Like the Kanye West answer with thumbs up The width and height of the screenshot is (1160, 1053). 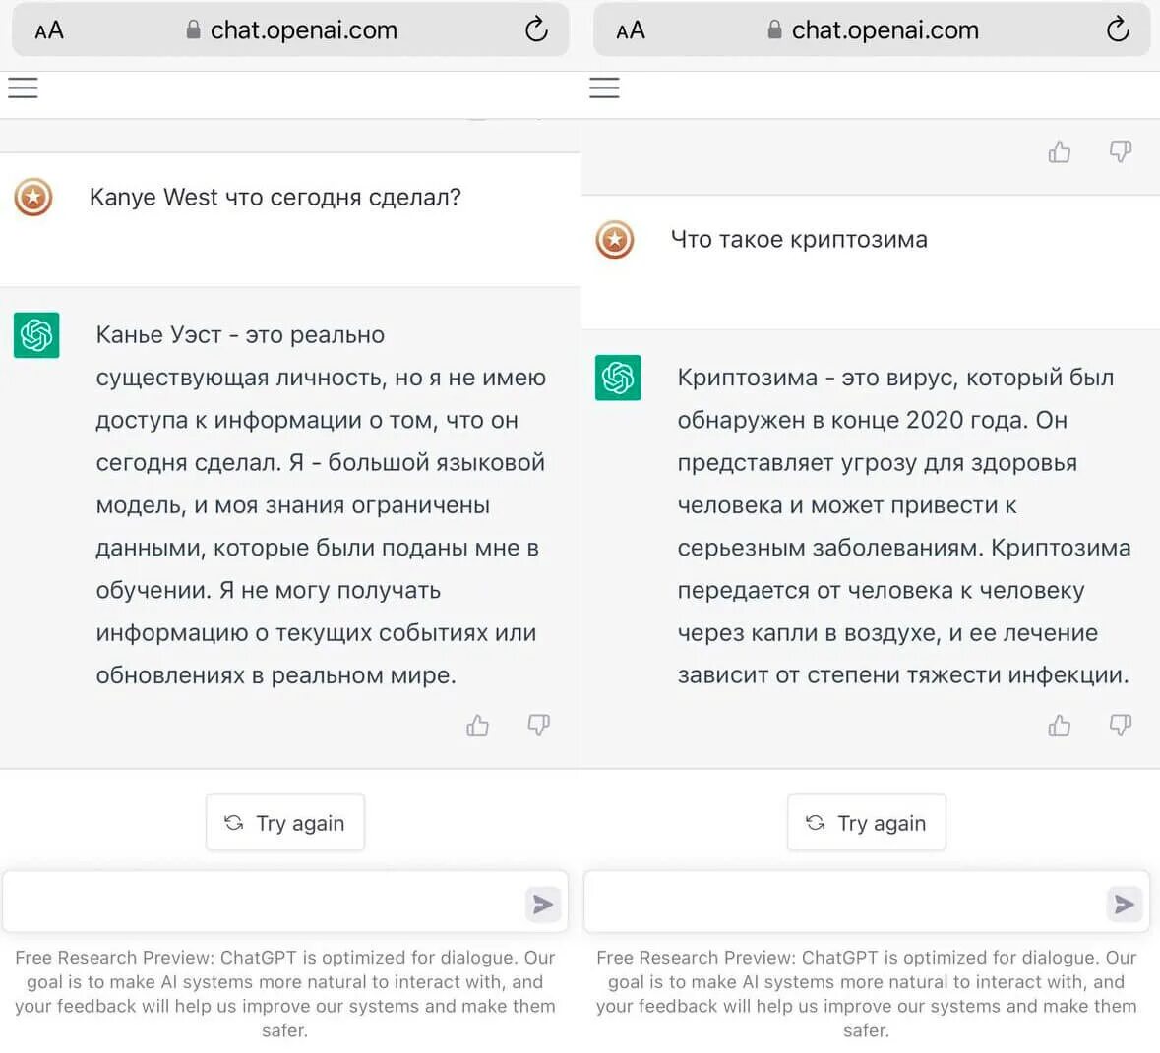click(478, 726)
